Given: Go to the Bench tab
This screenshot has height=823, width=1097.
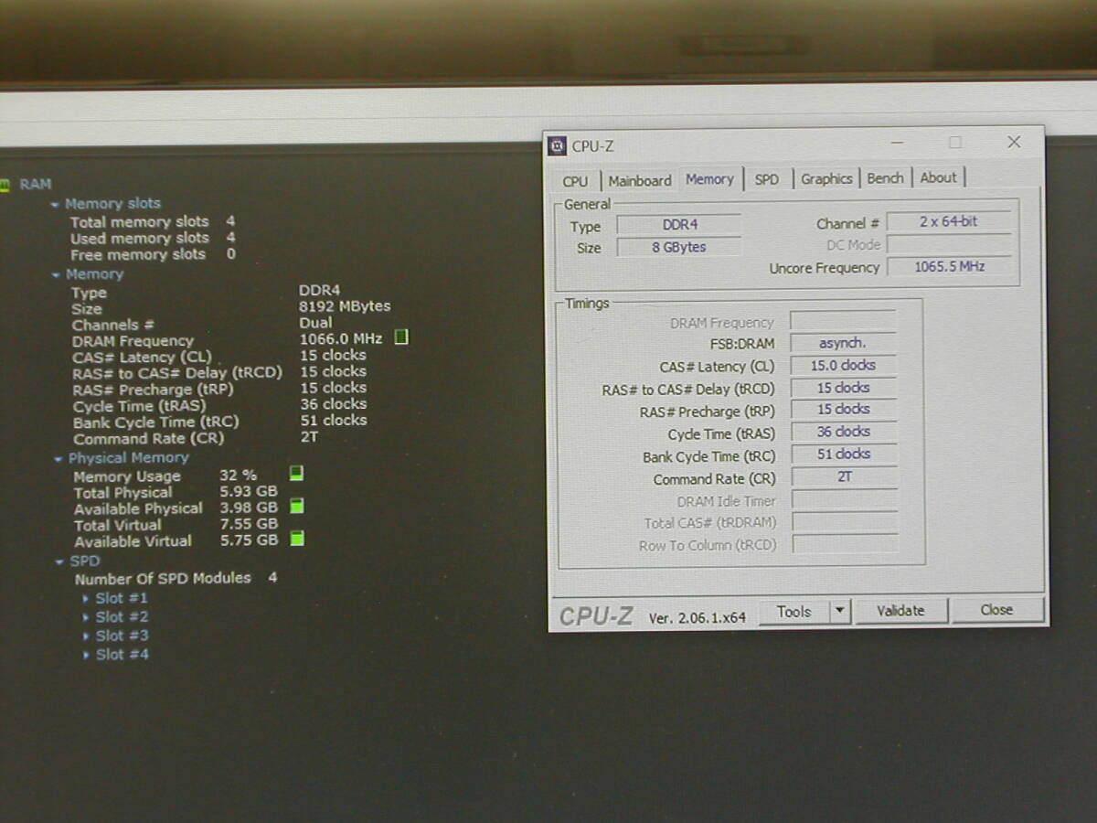Looking at the screenshot, I should click(x=885, y=177).
